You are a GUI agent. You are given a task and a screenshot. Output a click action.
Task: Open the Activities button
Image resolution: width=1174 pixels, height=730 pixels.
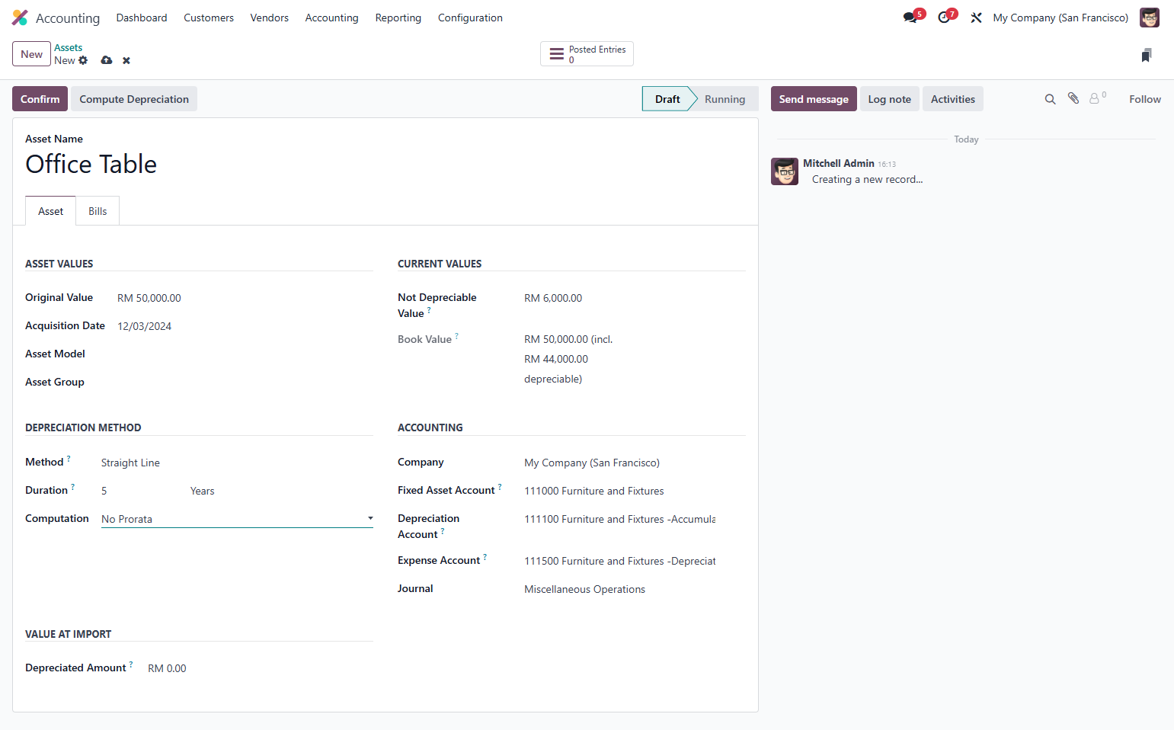[x=953, y=99]
